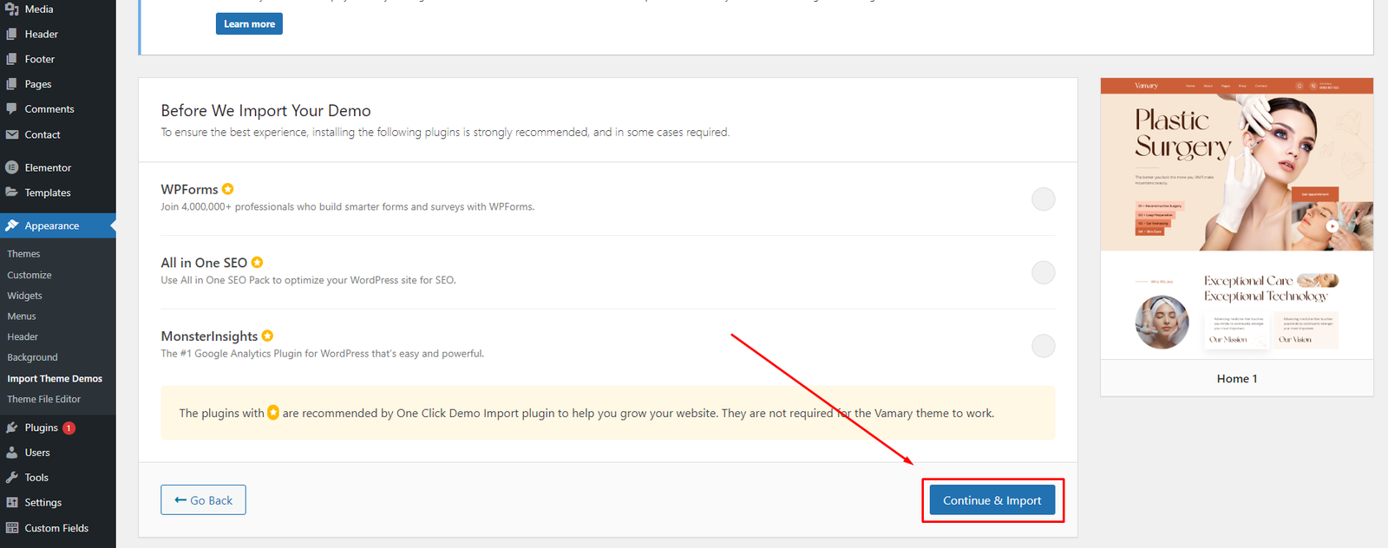The image size is (1388, 548).
Task: Open Theme File Editor submenu
Action: coord(43,399)
